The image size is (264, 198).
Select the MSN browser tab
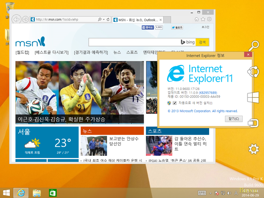[x=137, y=20]
